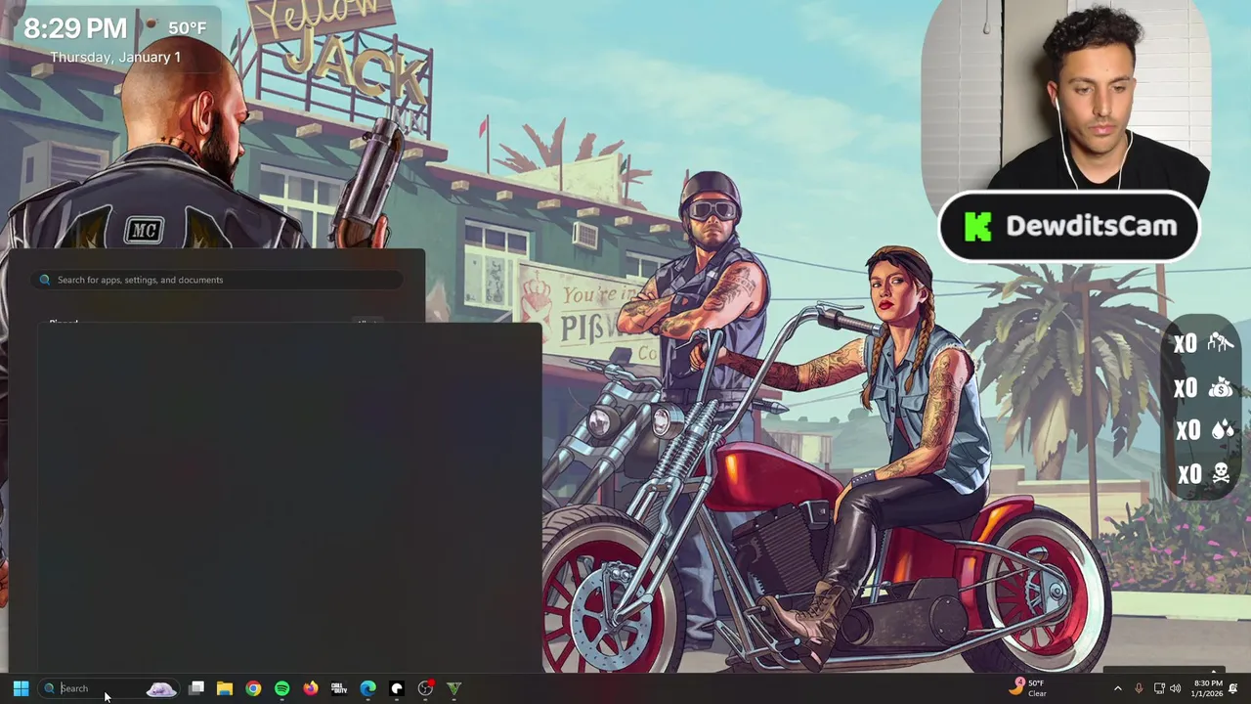The width and height of the screenshot is (1251, 704).
Task: Open the green V app on taskbar
Action: pos(453,688)
